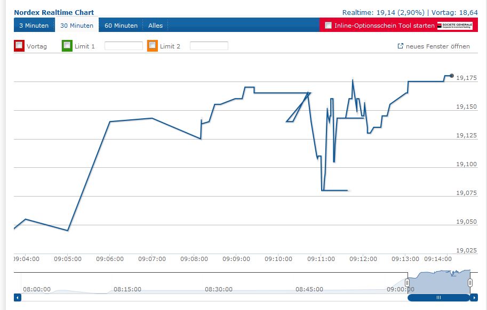The width and height of the screenshot is (487, 310).
Task: Click the Nordex Realtime Chart heading
Action: [x=54, y=12]
